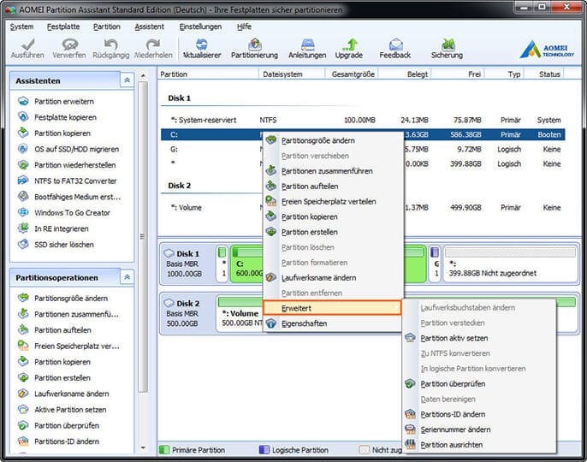Click the Dateisystem column header
The height and width of the screenshot is (462, 587).
[x=282, y=74]
